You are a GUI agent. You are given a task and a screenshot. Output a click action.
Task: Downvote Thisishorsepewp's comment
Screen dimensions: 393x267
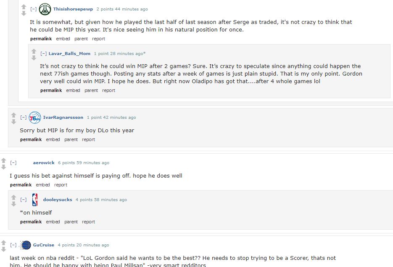point(24,13)
